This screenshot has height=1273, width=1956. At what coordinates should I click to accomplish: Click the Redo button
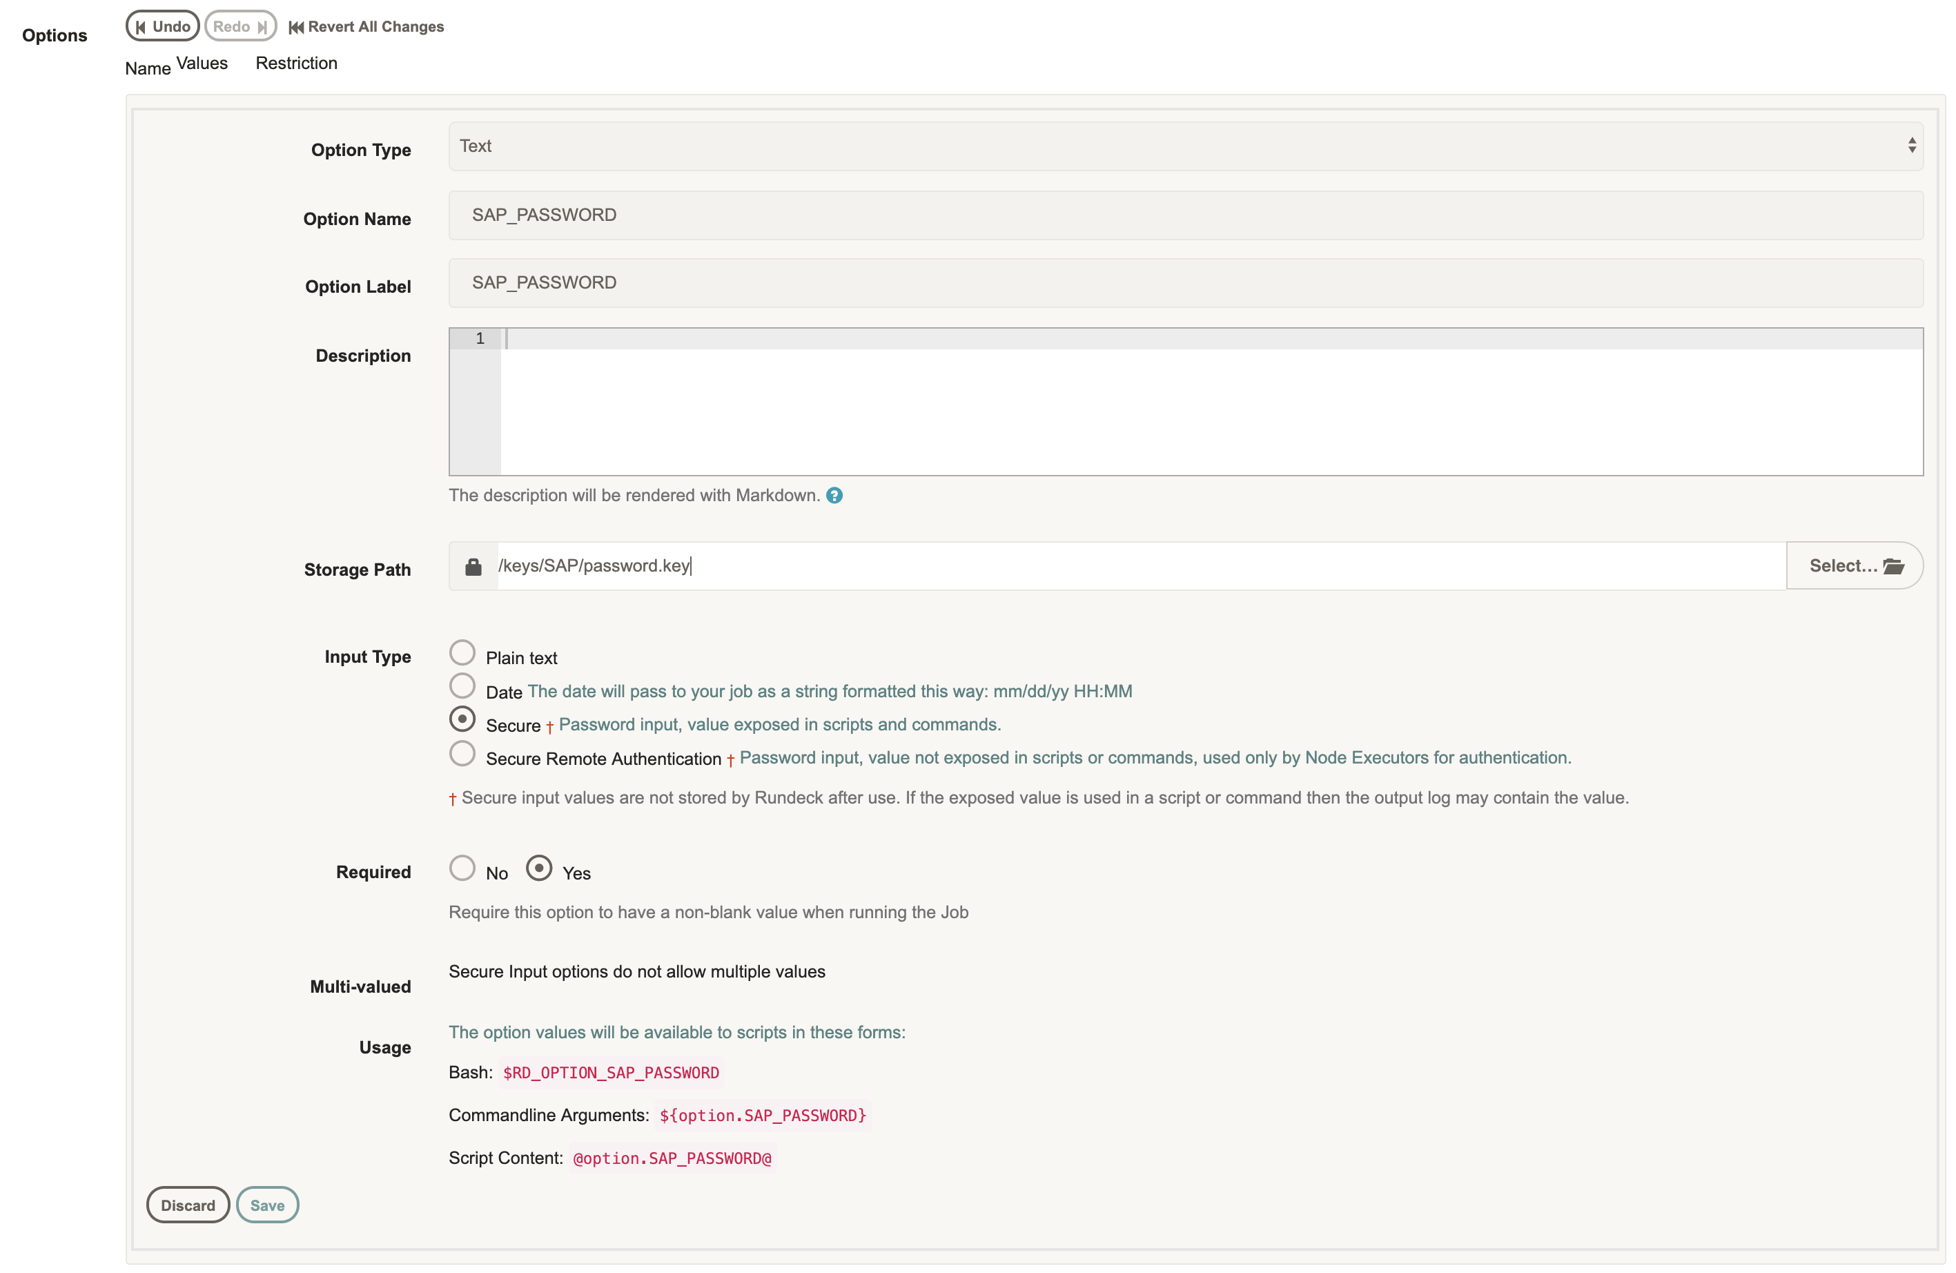[240, 26]
